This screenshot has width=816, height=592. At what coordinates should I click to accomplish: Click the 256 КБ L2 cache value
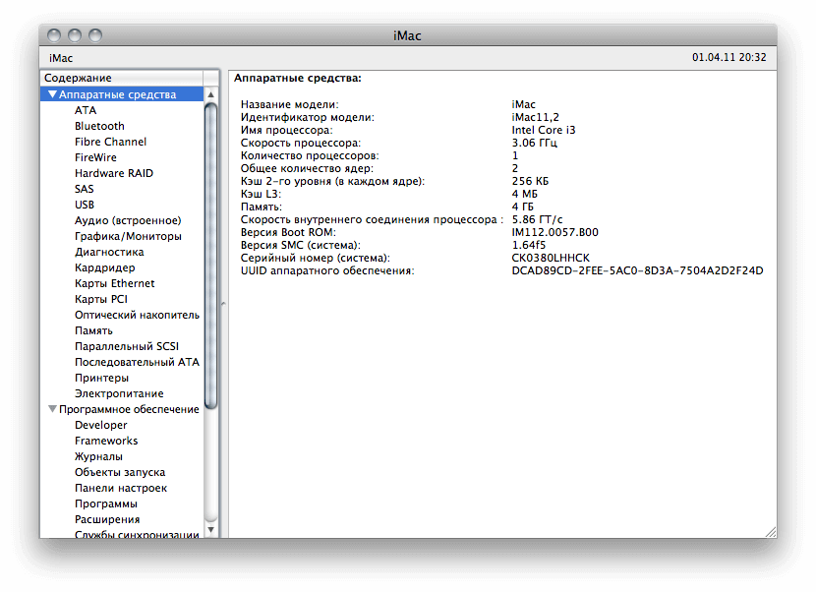[530, 181]
